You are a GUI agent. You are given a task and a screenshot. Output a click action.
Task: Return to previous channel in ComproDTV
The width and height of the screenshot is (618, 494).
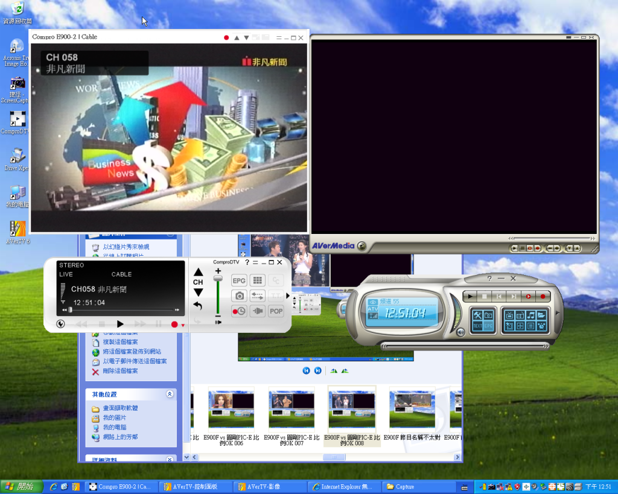[198, 306]
